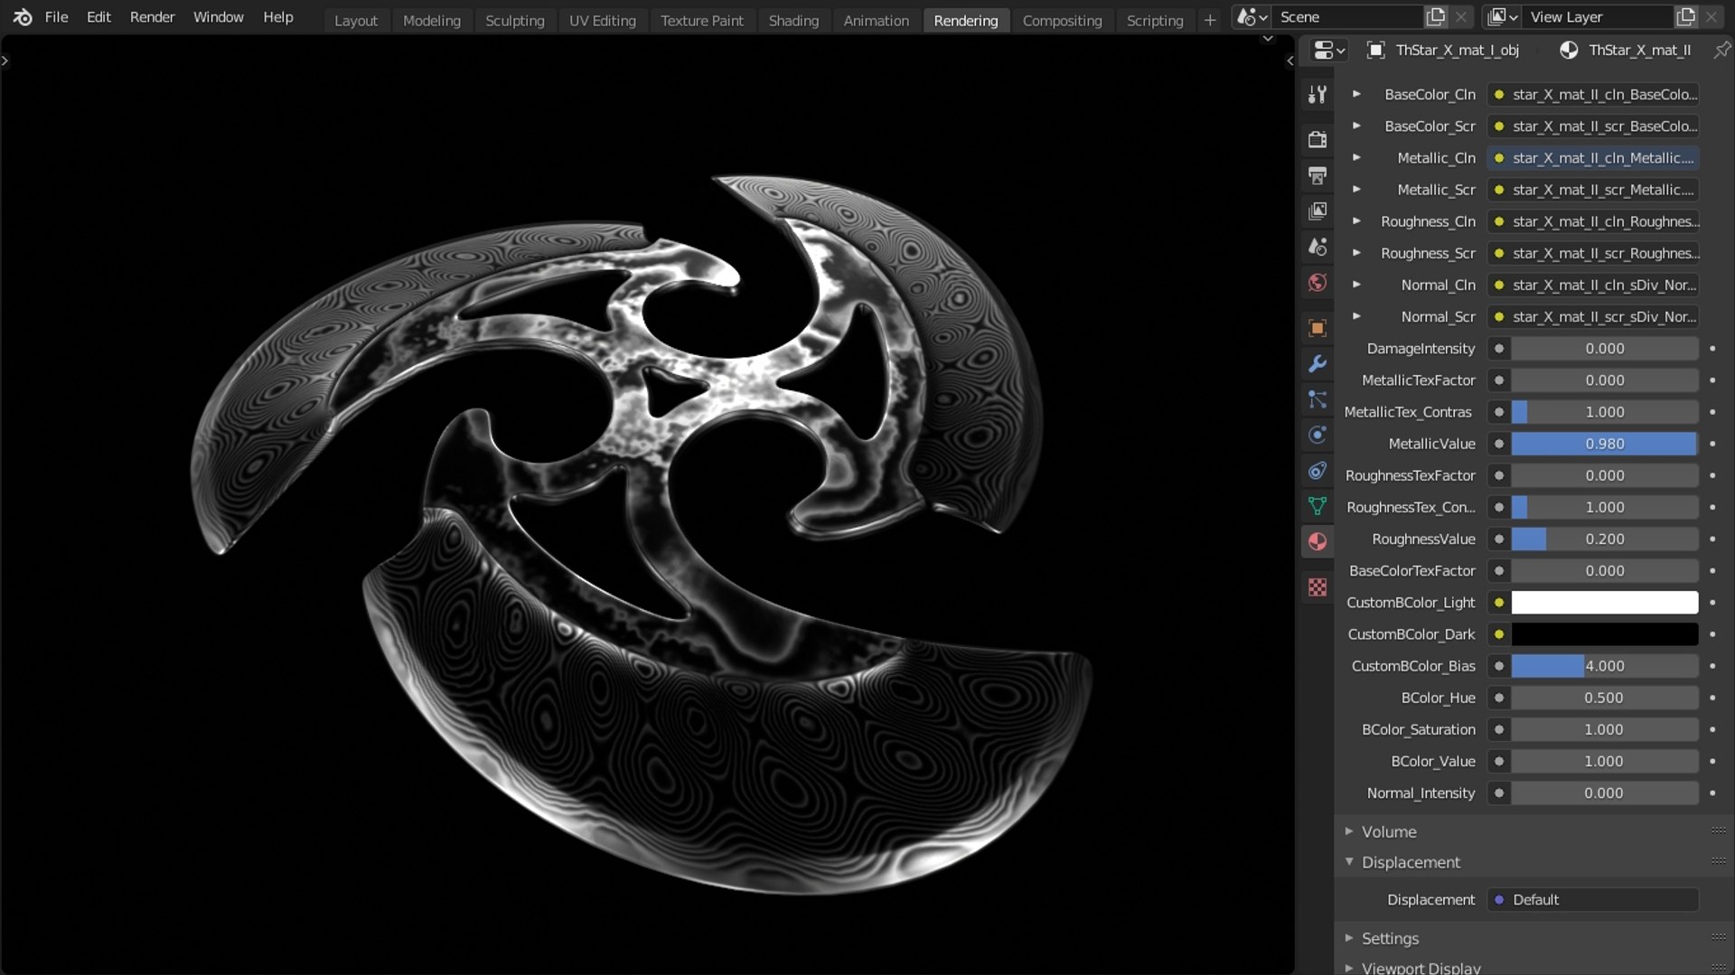
Task: Toggle the pin icon in properties header
Action: click(x=1721, y=51)
